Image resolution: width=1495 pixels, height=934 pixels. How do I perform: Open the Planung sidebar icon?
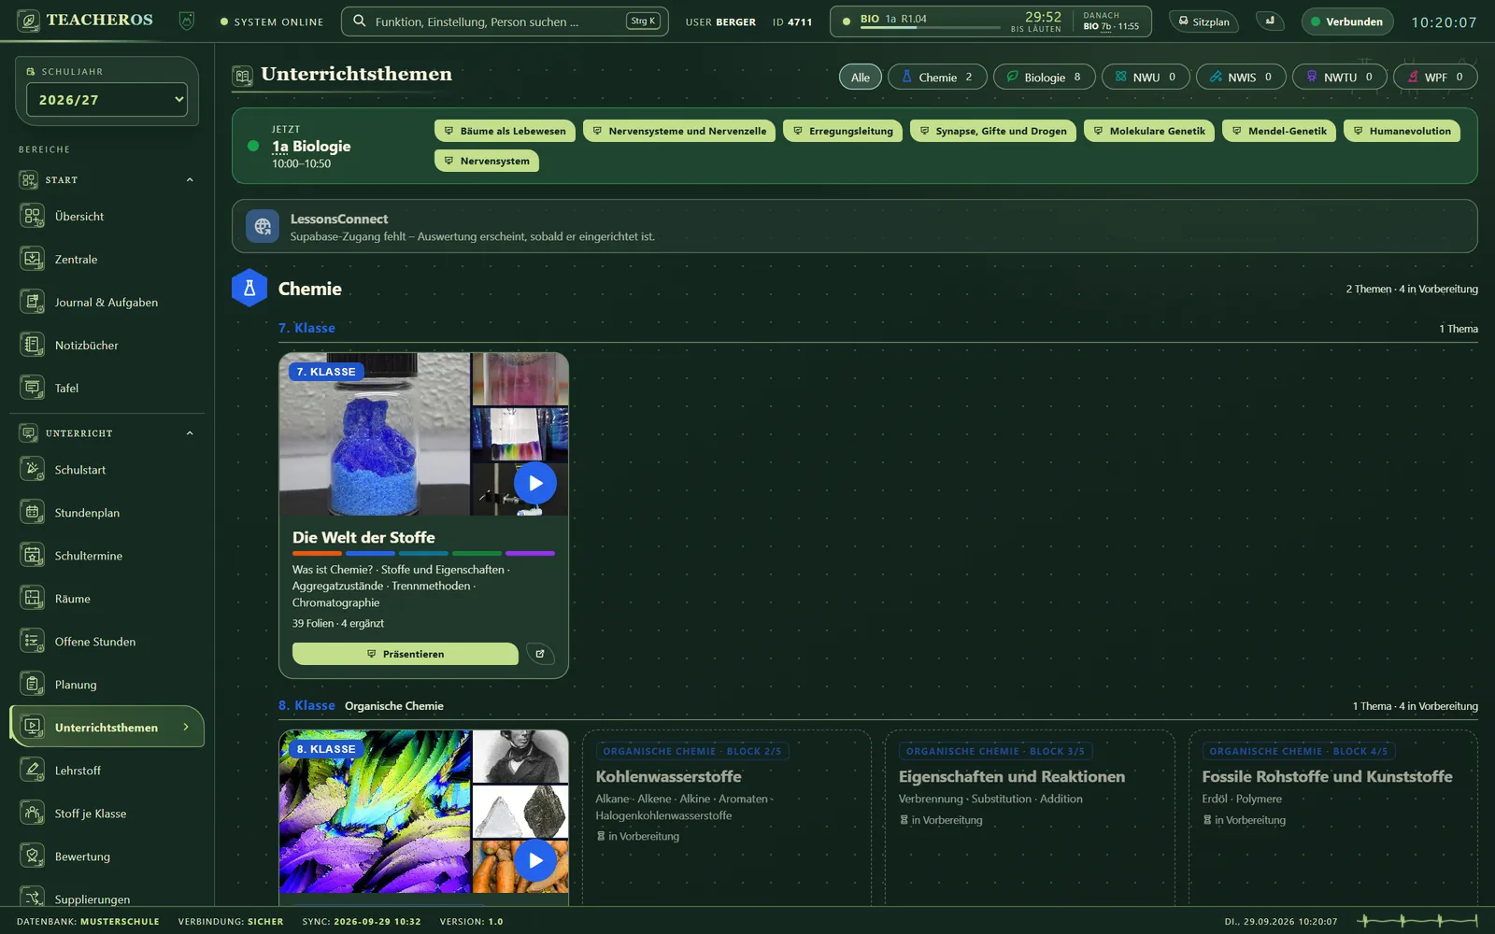pyautogui.click(x=32, y=685)
